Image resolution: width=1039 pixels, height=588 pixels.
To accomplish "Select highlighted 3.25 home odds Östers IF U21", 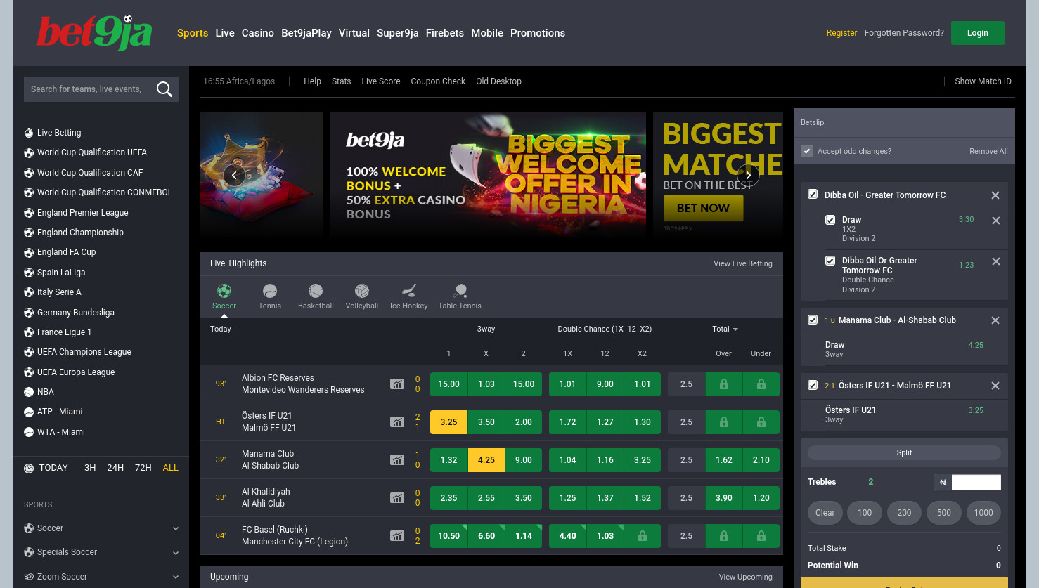I will (x=448, y=422).
